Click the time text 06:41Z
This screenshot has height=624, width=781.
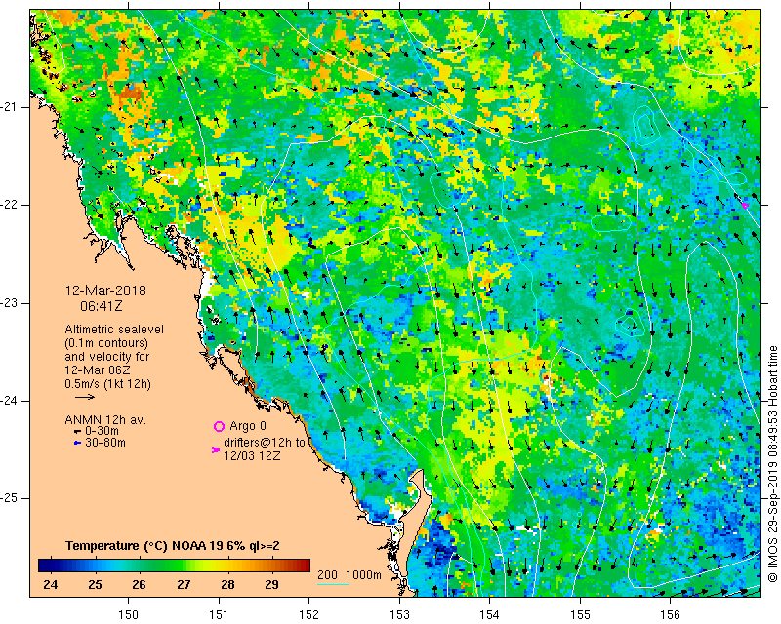coord(102,306)
